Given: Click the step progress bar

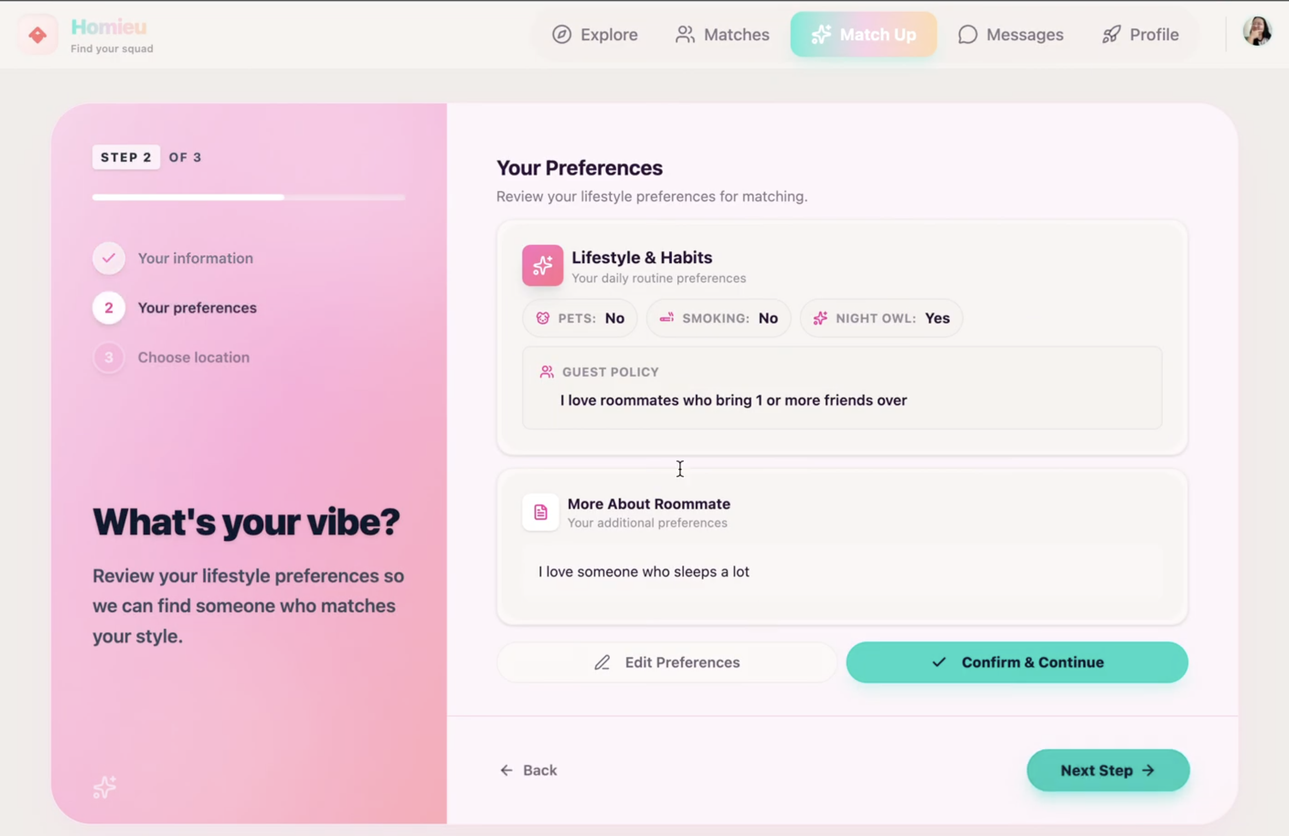Looking at the screenshot, I should [248, 198].
